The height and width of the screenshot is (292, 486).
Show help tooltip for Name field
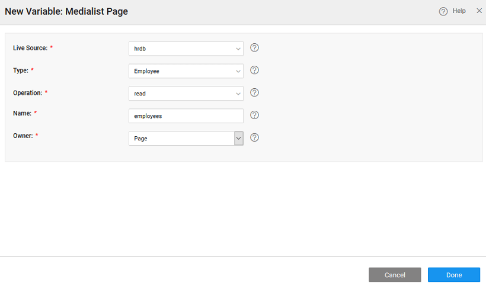tap(254, 115)
